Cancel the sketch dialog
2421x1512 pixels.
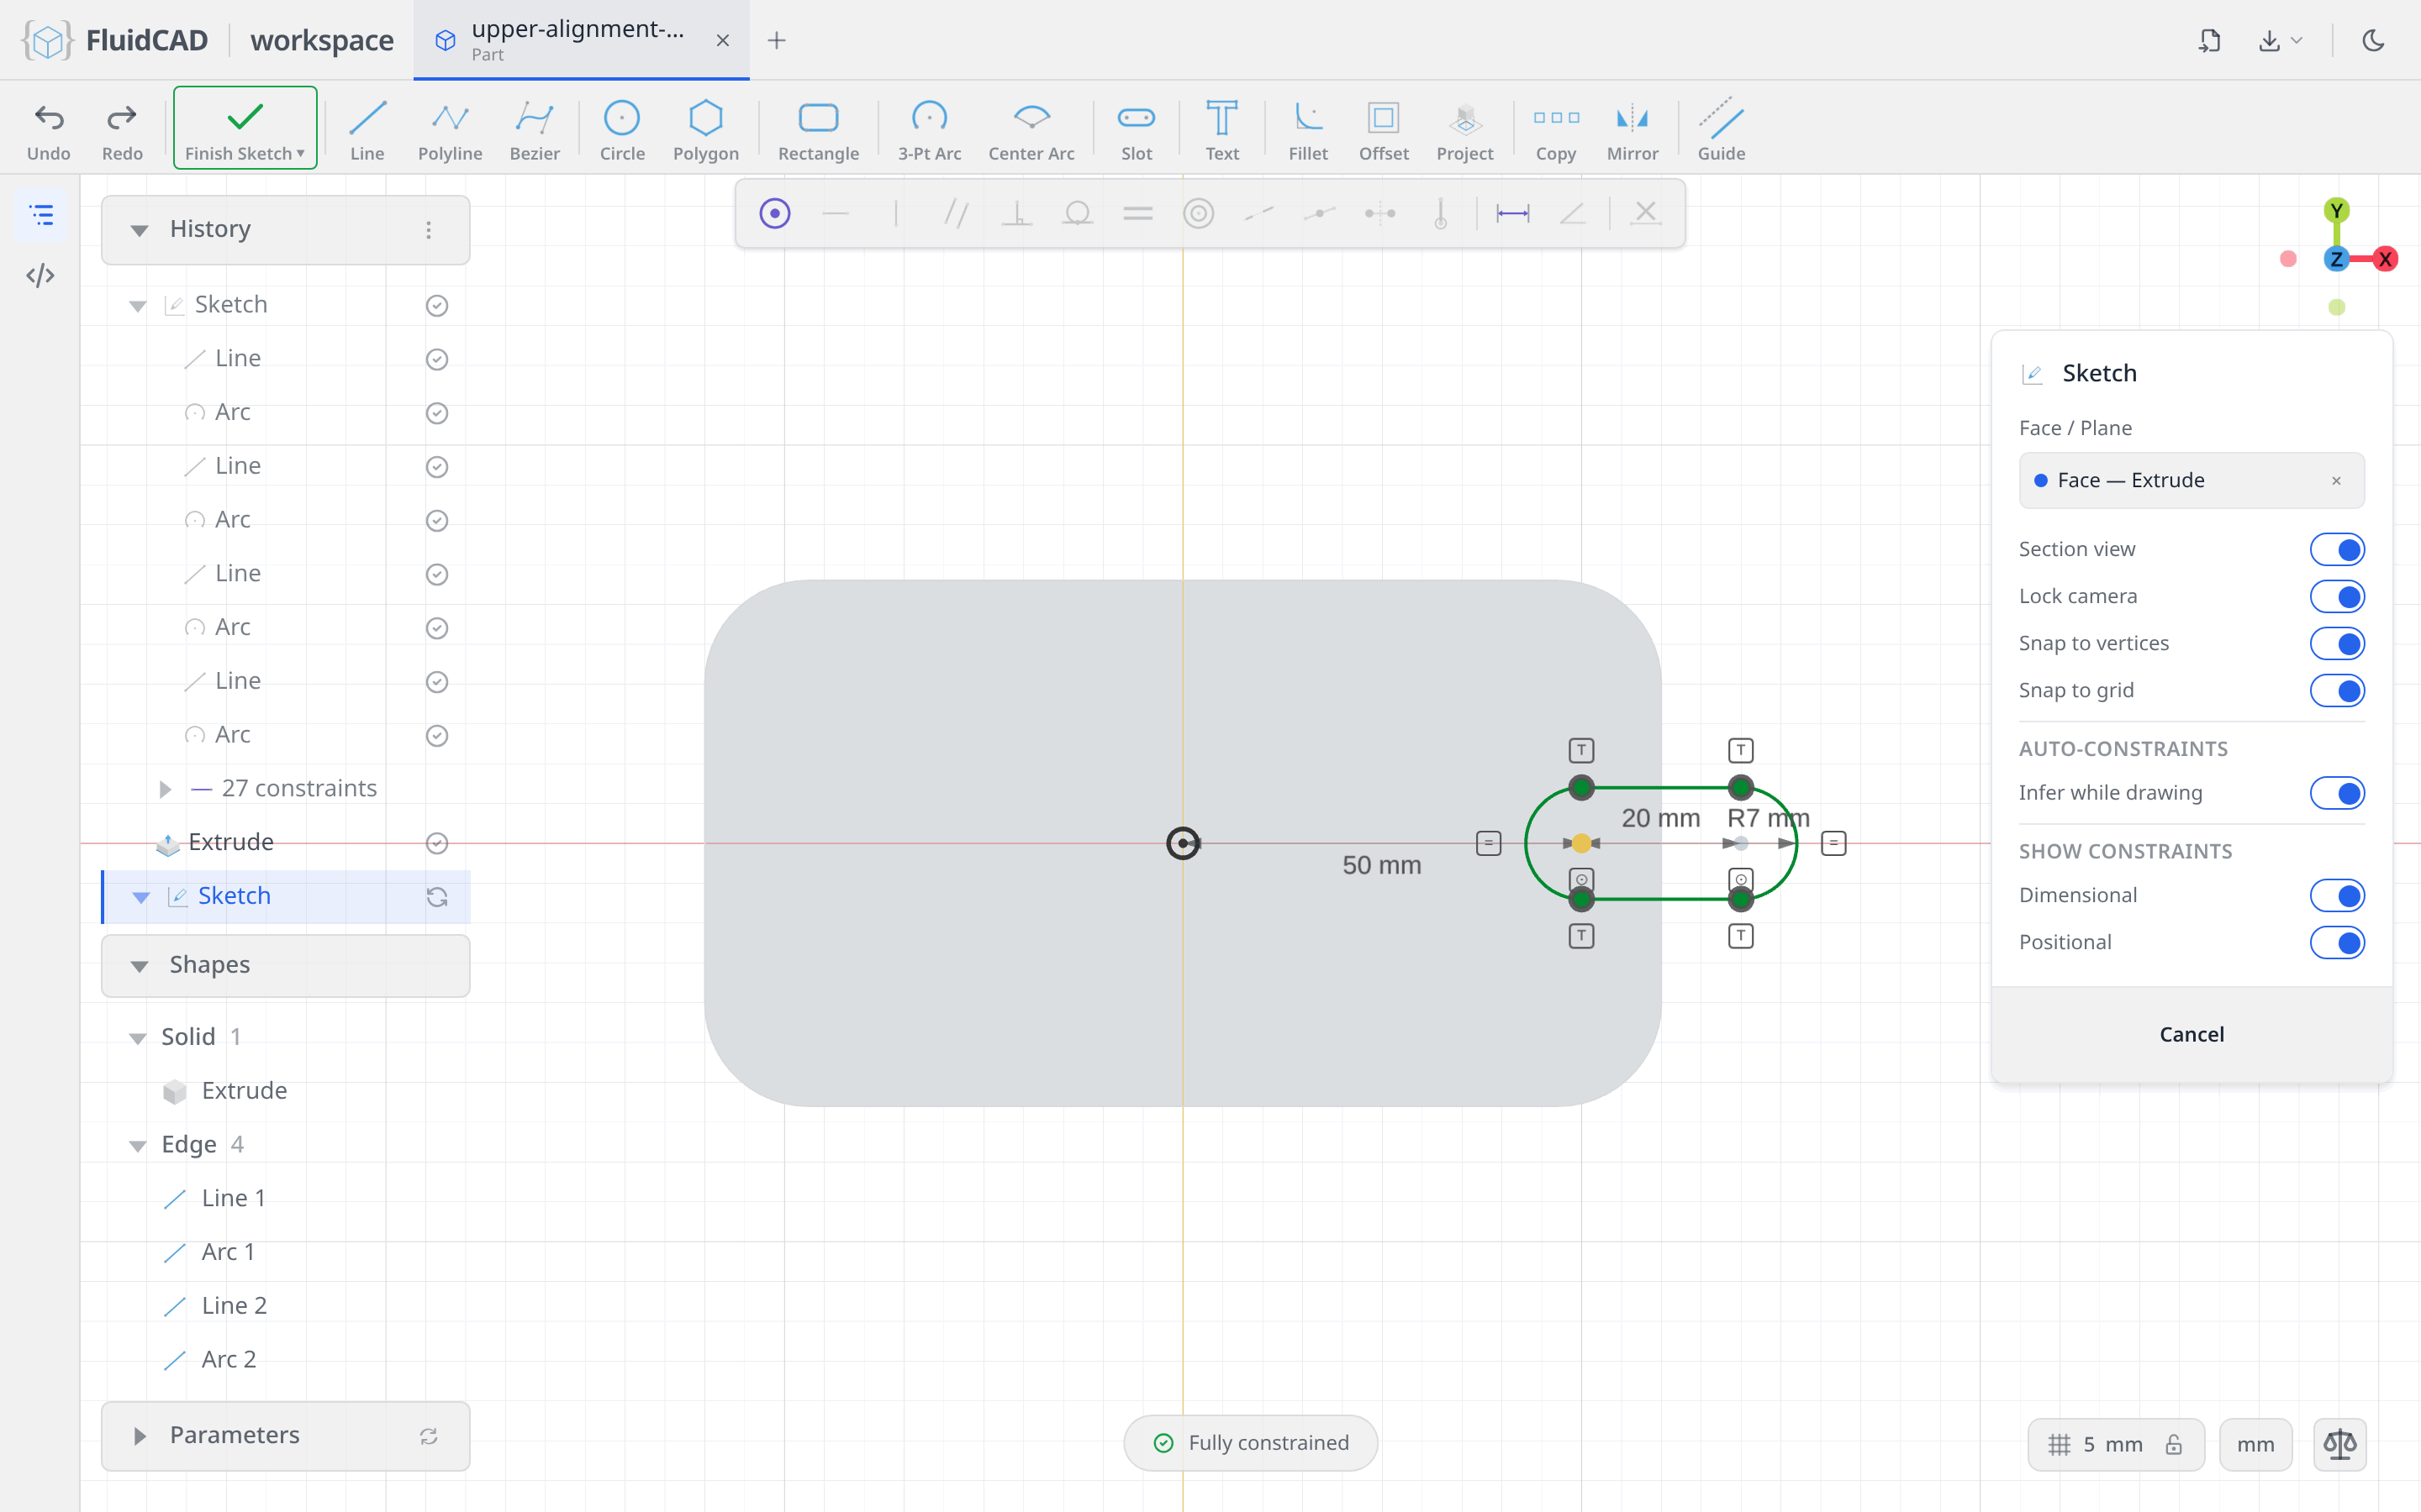point(2191,1034)
